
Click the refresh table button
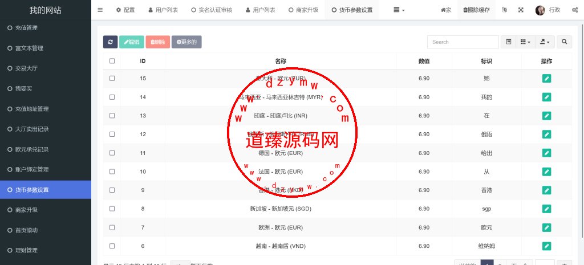(x=110, y=42)
